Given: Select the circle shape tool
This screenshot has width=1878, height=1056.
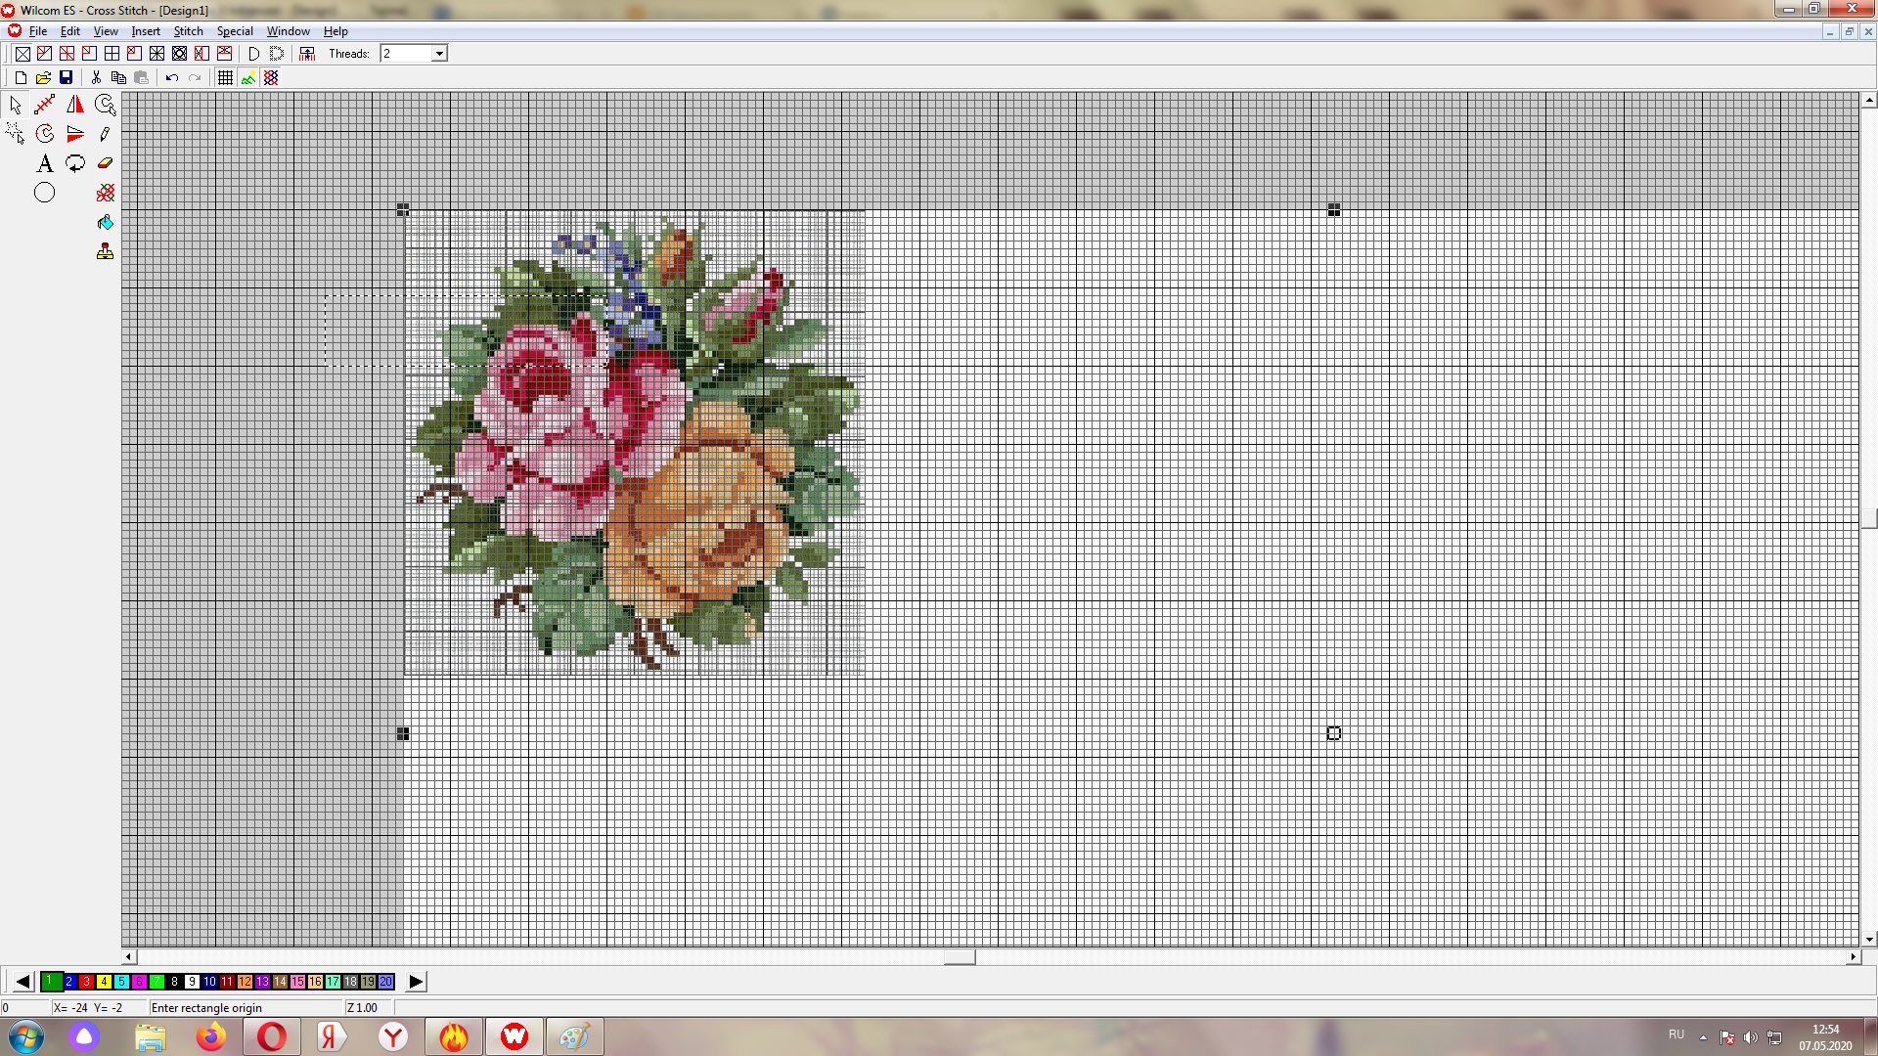Looking at the screenshot, I should 45,193.
